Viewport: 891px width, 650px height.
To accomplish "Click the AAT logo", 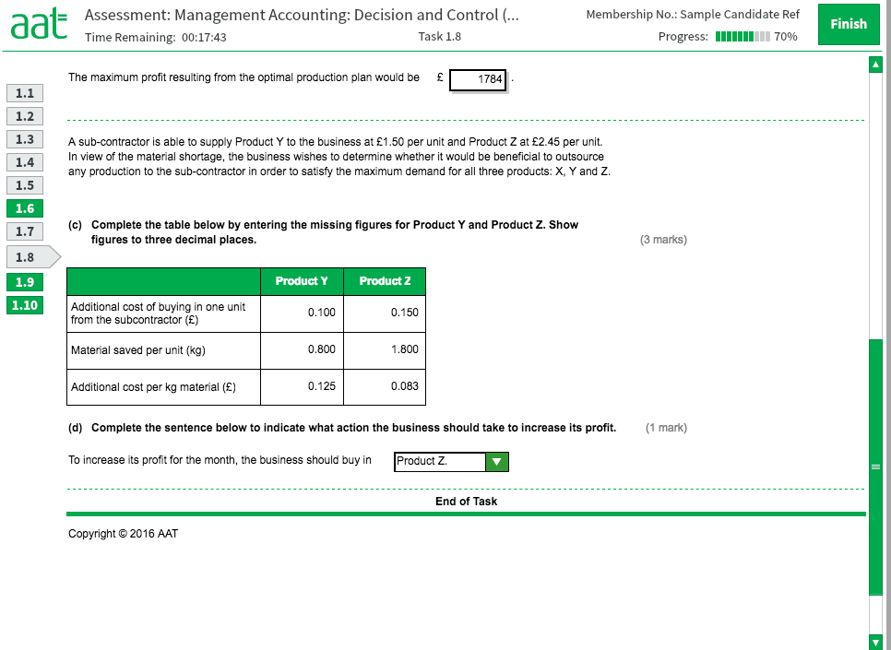I will (x=39, y=24).
